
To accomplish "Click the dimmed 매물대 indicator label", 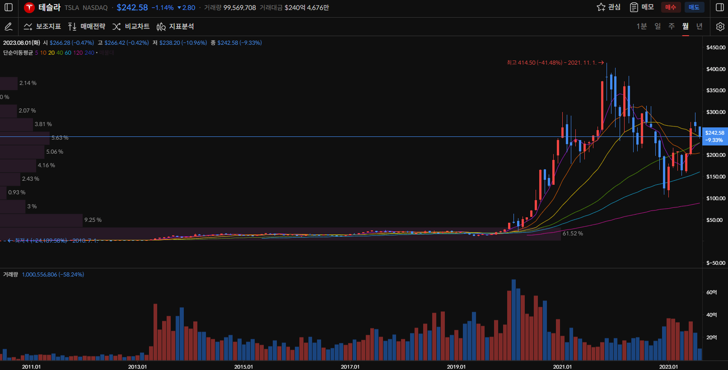I will pyautogui.click(x=107, y=53).
